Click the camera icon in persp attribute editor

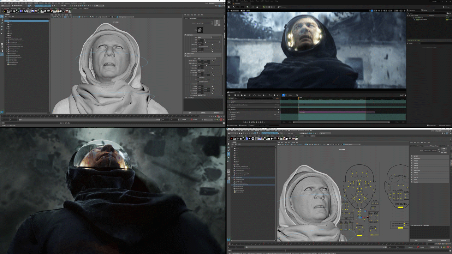(x=200, y=30)
